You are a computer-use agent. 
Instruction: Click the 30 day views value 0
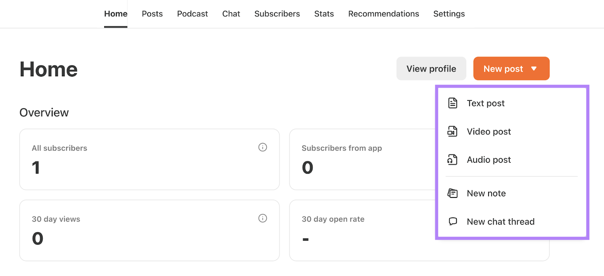(x=38, y=239)
